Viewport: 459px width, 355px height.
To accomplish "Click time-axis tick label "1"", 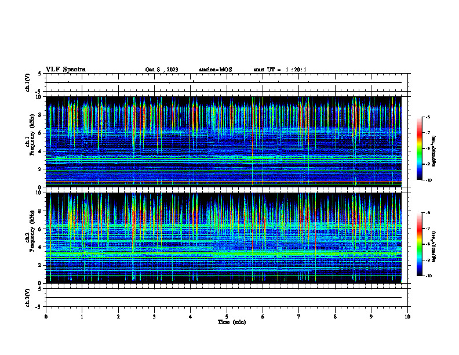I will click(82, 317).
